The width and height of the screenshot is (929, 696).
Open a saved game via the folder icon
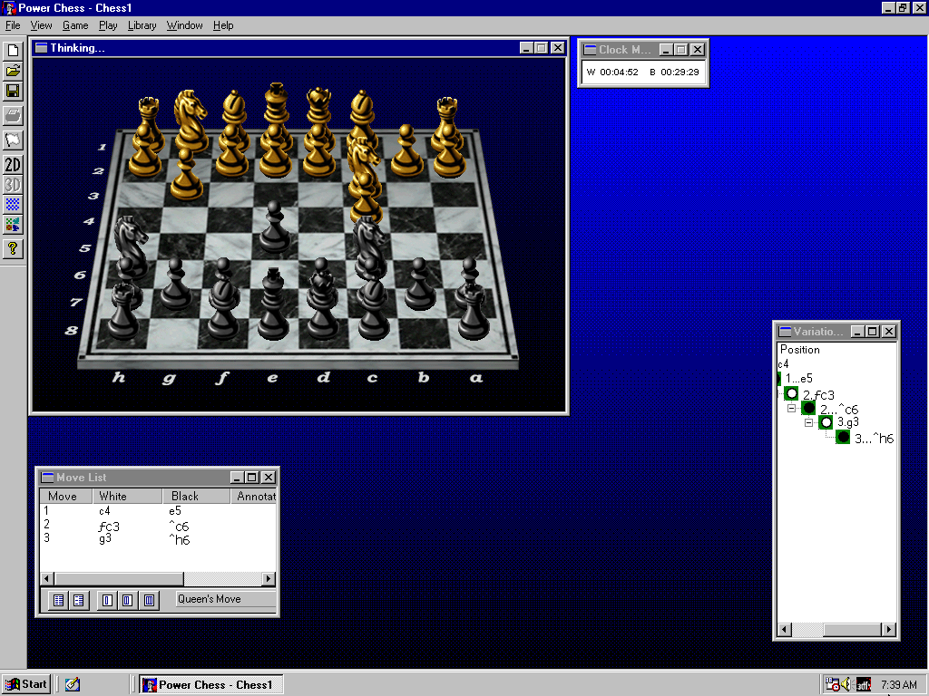13,72
